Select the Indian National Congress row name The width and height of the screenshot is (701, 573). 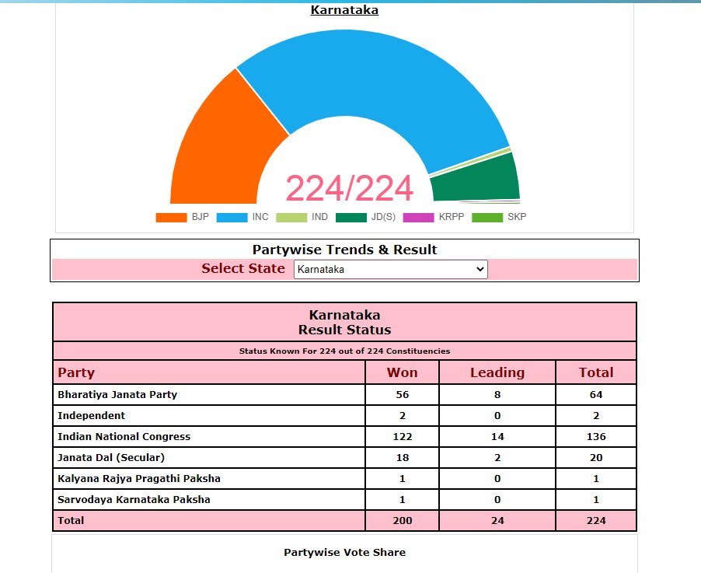pos(124,437)
